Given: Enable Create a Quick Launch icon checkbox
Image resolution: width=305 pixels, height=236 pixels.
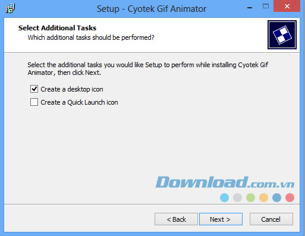Looking at the screenshot, I should [x=34, y=102].
